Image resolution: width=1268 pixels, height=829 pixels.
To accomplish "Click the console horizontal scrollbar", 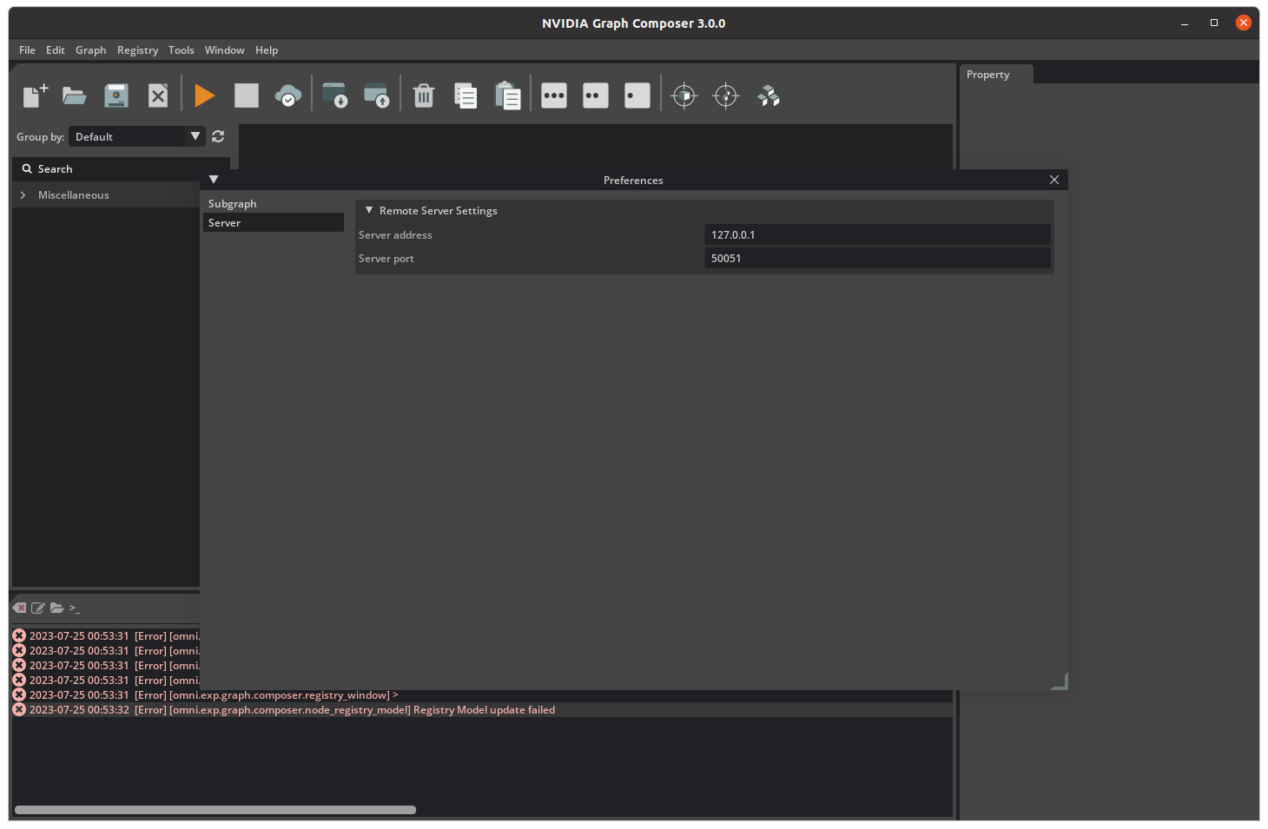I will [x=215, y=810].
